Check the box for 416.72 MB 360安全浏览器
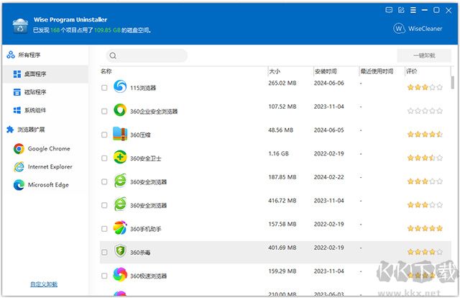 104,205
